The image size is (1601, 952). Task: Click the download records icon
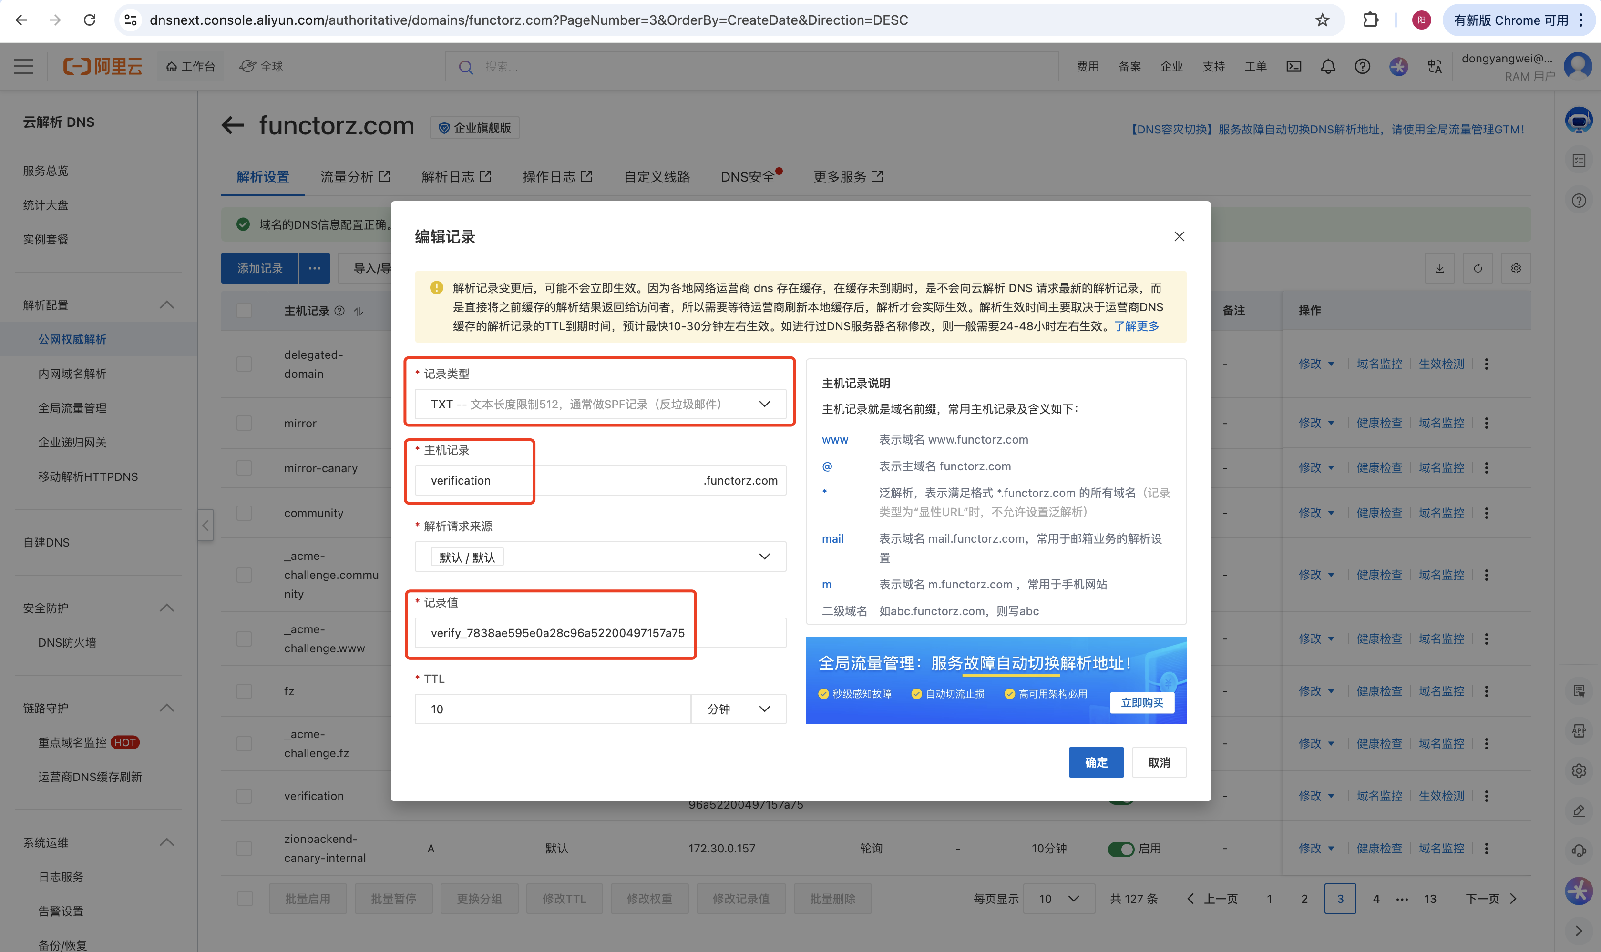1439,268
